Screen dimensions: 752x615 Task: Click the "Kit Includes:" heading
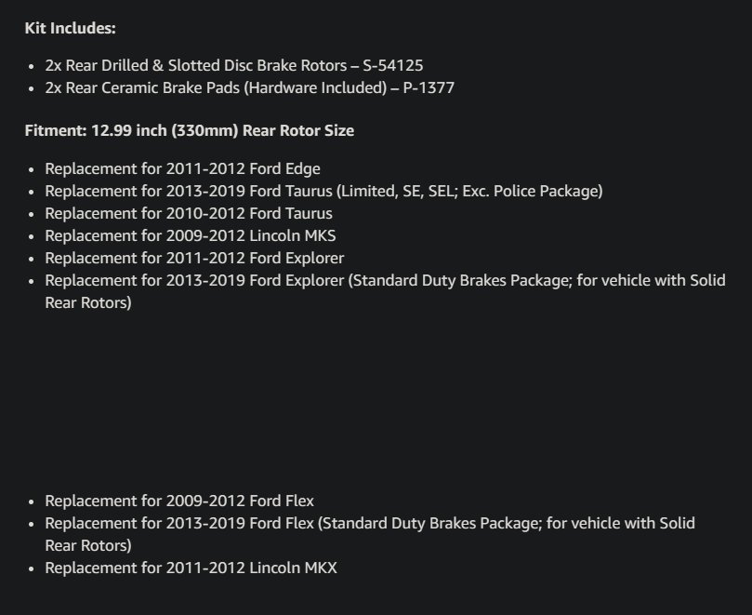[70, 28]
